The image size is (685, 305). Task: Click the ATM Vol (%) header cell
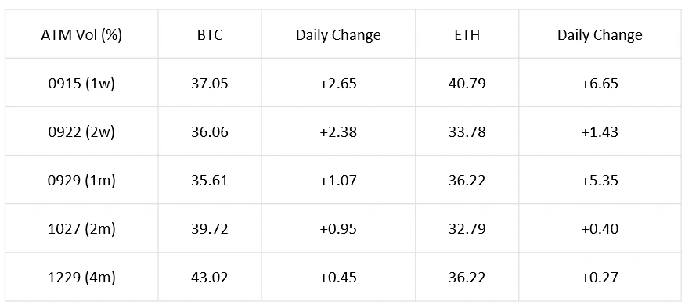(x=81, y=35)
